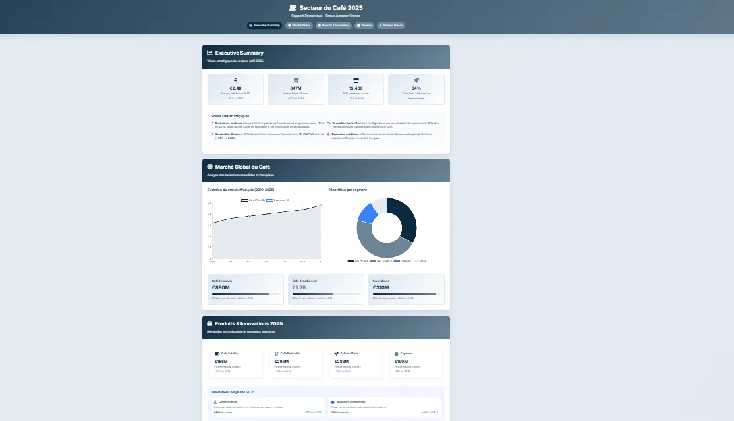The width and height of the screenshot is (734, 421).
Task: Click the store icon on the 12,400 card
Action: pos(356,80)
